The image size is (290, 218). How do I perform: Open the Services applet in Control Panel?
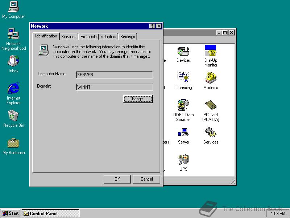click(x=211, y=136)
